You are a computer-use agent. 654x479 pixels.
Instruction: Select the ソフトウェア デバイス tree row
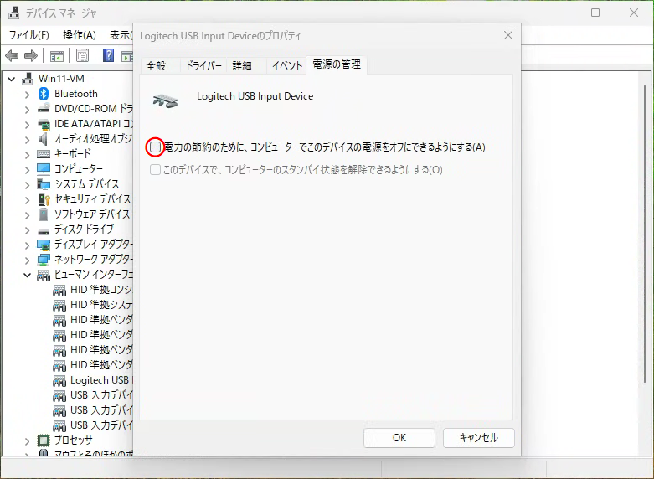92,214
